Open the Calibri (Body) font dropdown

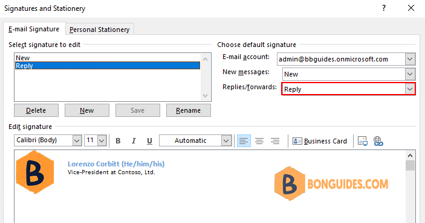[x=77, y=140]
